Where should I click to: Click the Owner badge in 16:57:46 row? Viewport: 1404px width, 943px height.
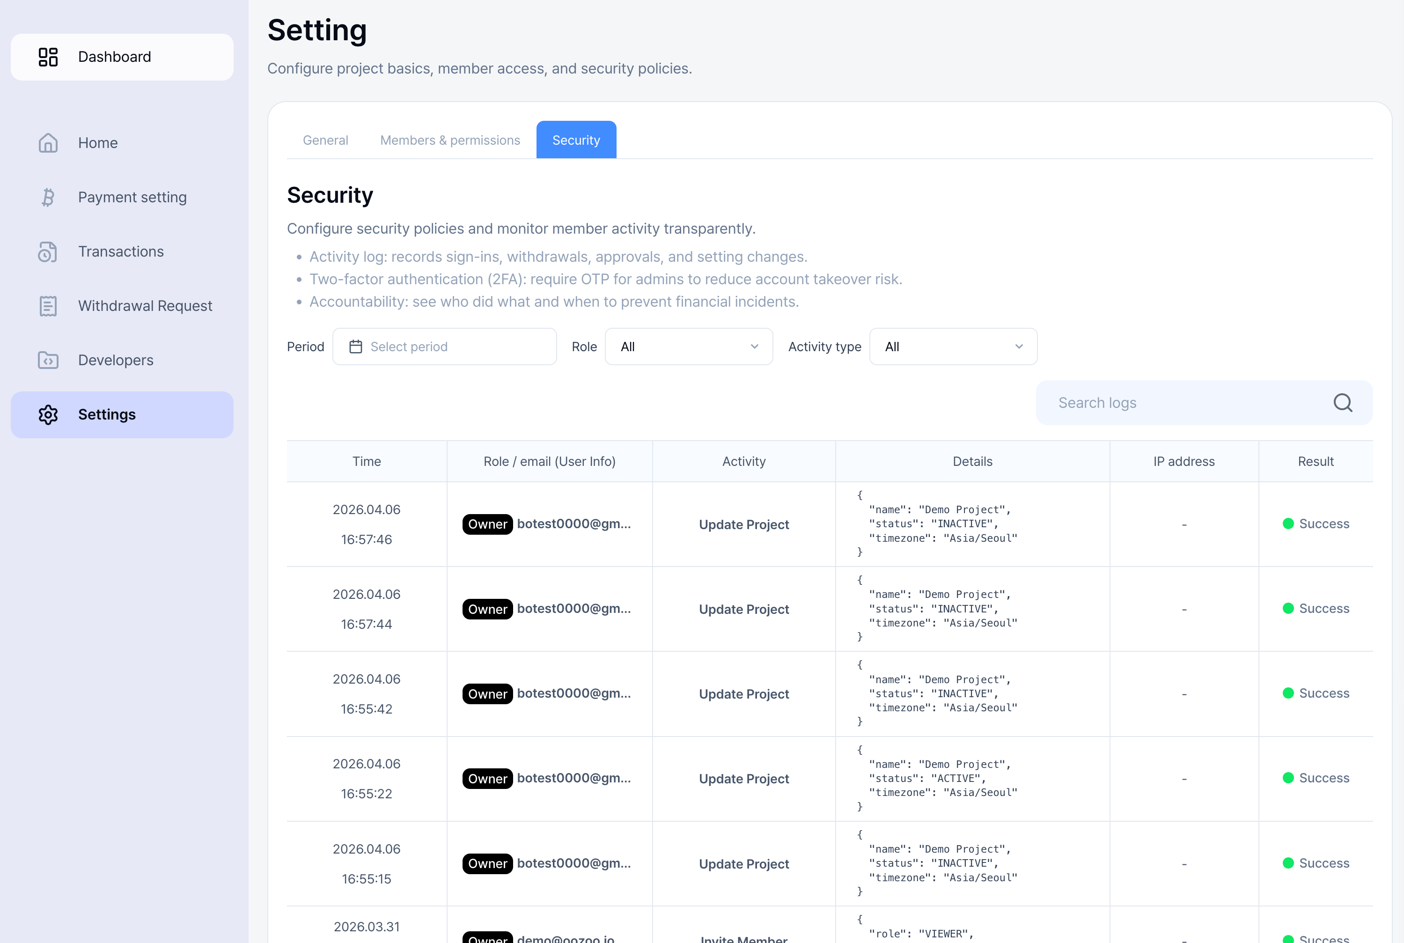pyautogui.click(x=487, y=524)
